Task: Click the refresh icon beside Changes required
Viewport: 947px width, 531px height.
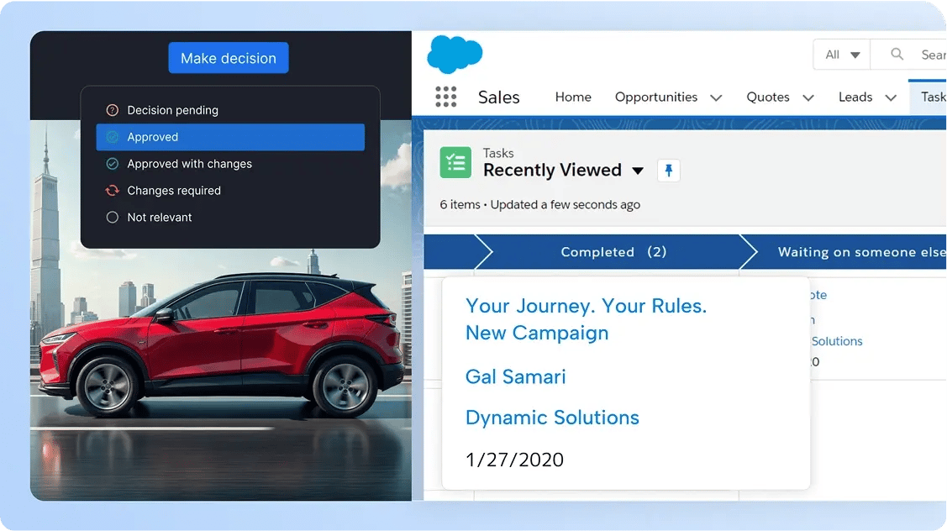Action: (x=112, y=191)
